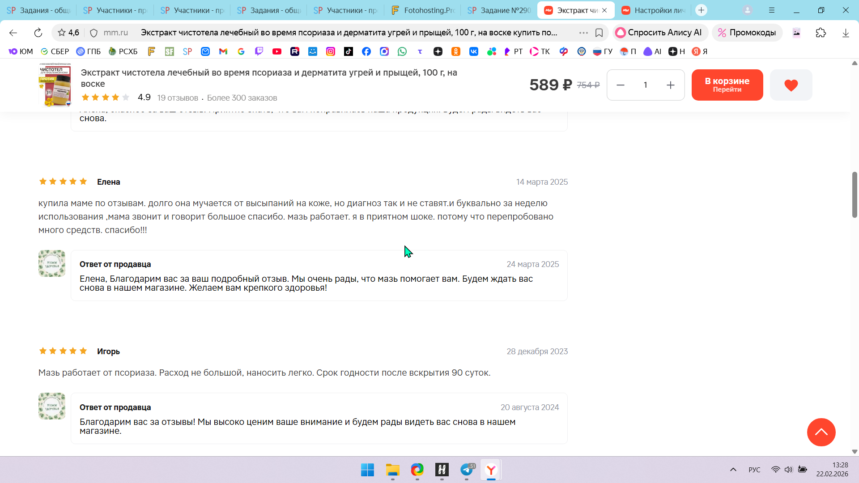Image resolution: width=859 pixels, height=483 pixels.
Task: Click the 'Спросить Алису AI' button
Action: click(x=659, y=33)
